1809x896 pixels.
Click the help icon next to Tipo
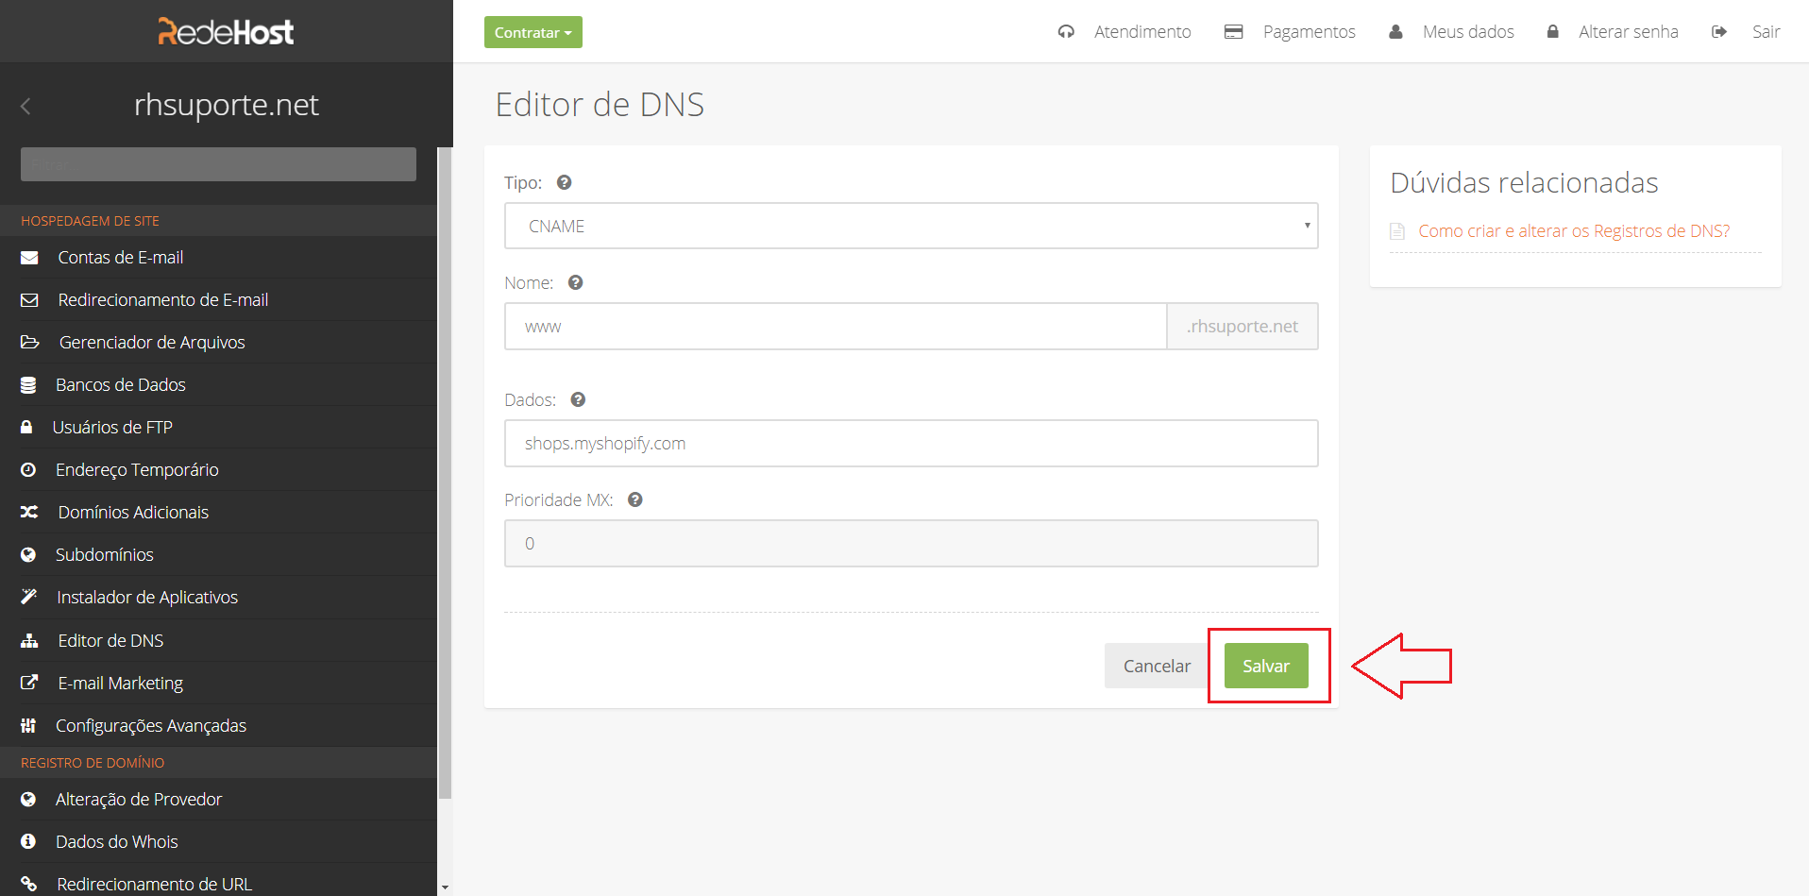(564, 183)
